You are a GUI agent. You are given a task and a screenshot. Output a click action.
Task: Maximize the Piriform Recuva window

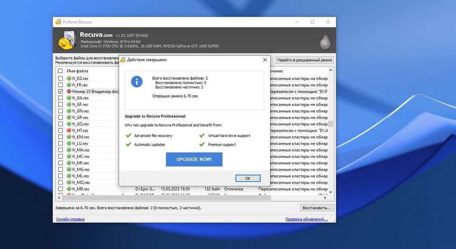click(x=312, y=22)
